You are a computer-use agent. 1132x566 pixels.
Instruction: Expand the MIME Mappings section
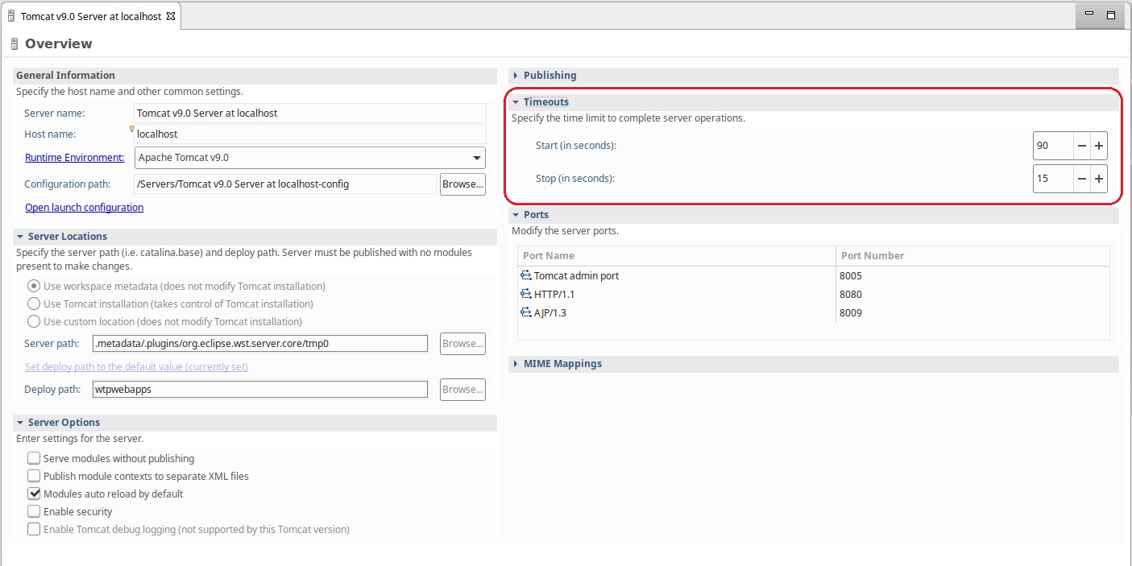click(x=516, y=363)
